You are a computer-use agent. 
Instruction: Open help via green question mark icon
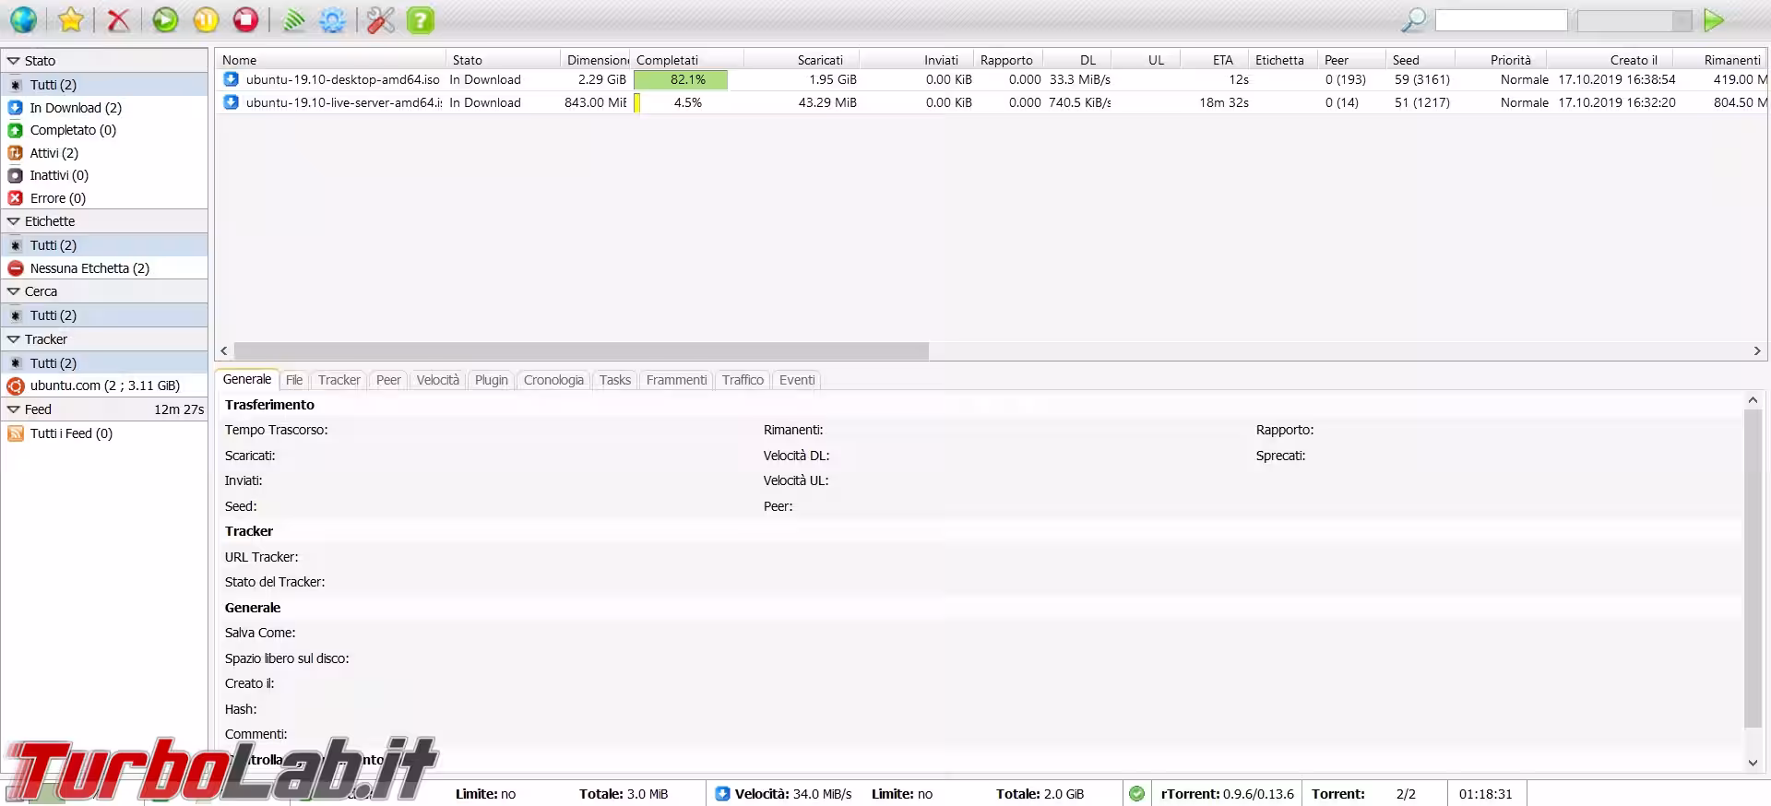point(421,19)
